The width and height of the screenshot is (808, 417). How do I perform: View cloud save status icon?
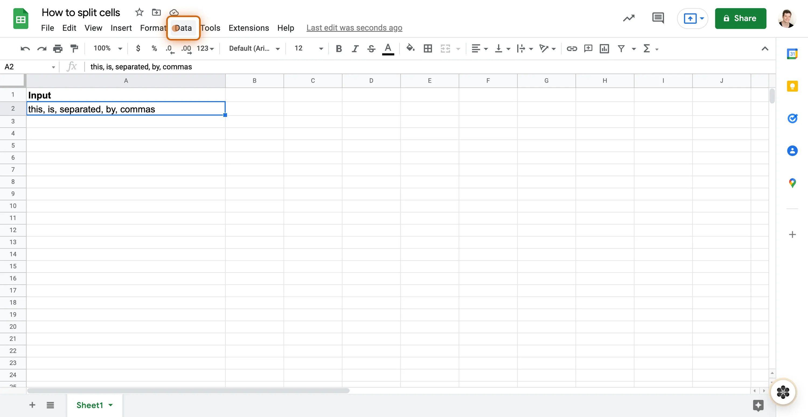click(174, 13)
